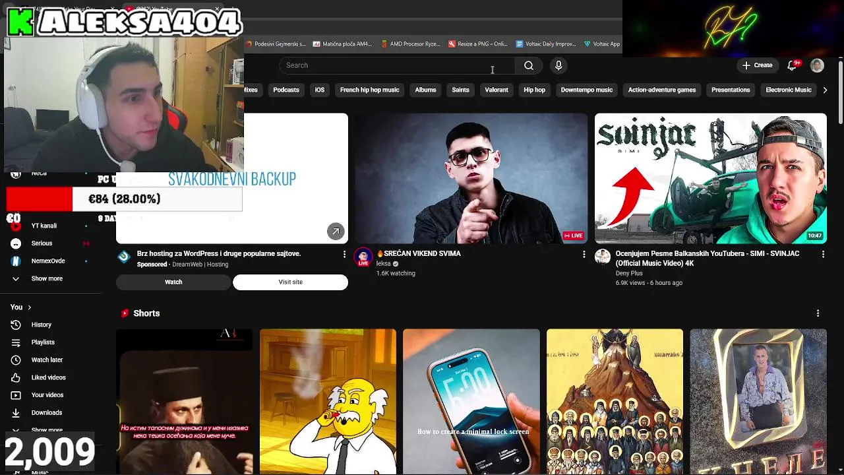Open the cartoon professor Short
This screenshot has height=475, width=844.
tap(328, 401)
